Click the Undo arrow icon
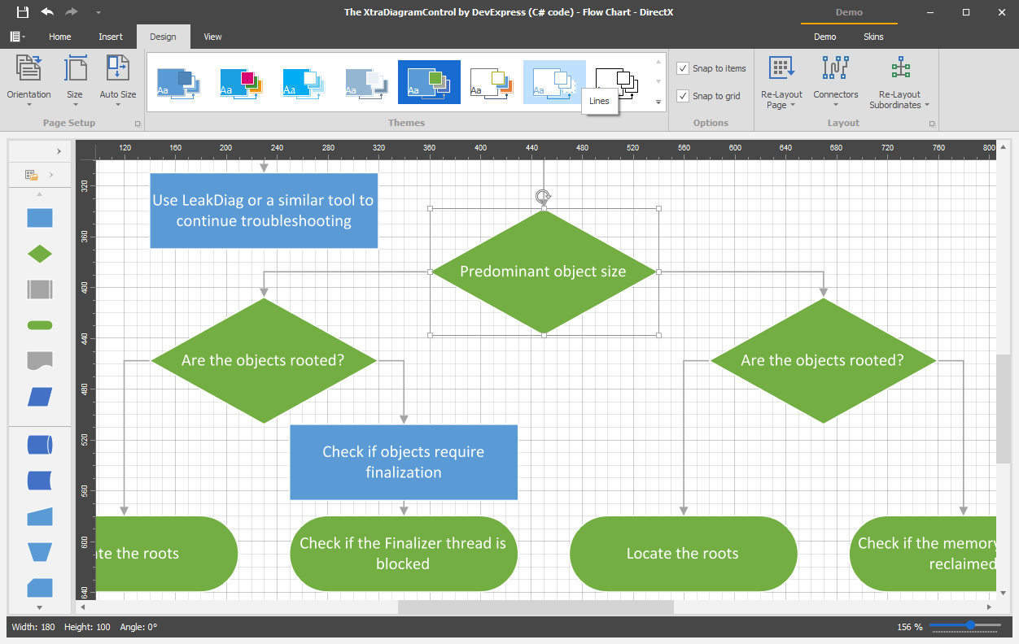 [47, 12]
